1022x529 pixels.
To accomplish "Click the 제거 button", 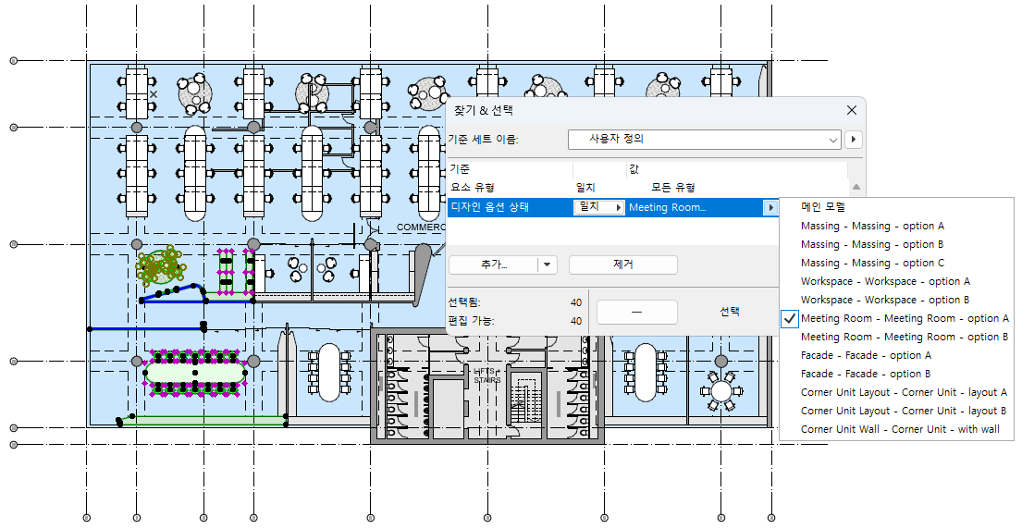I will pyautogui.click(x=623, y=264).
